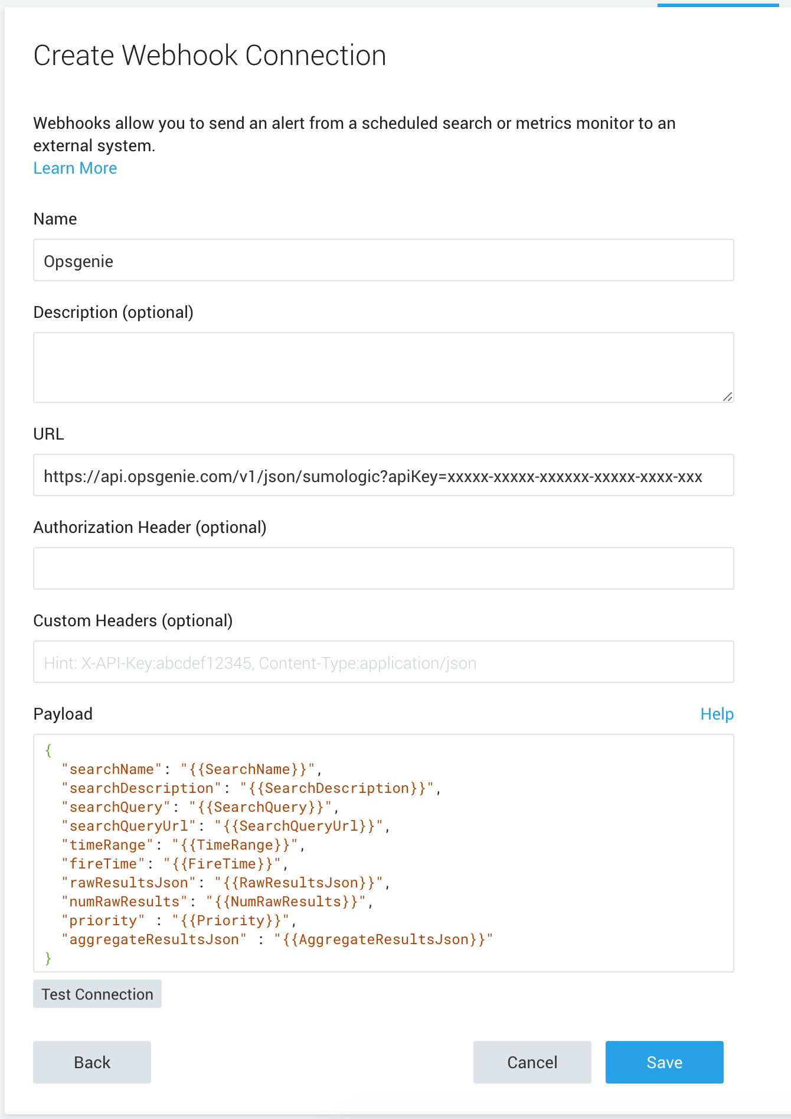
Task: Go back with the Back button
Action: (x=92, y=1062)
